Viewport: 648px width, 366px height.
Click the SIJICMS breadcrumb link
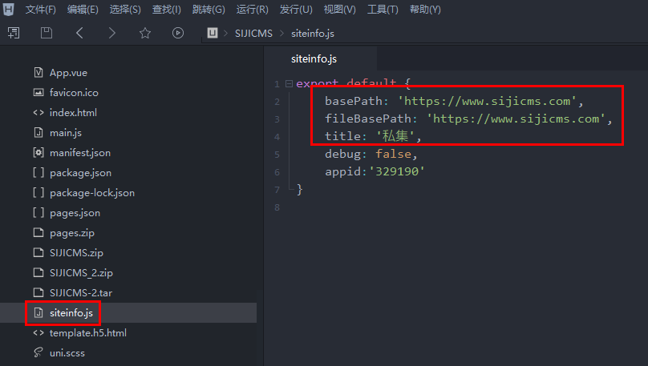pyautogui.click(x=253, y=33)
